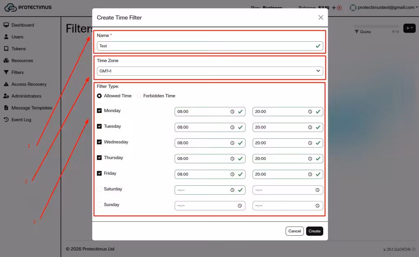Click the Filters funnel icon in sidebar

(x=6, y=72)
